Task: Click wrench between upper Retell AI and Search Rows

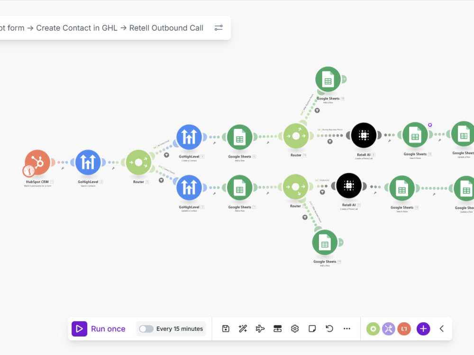Action: tap(389, 141)
